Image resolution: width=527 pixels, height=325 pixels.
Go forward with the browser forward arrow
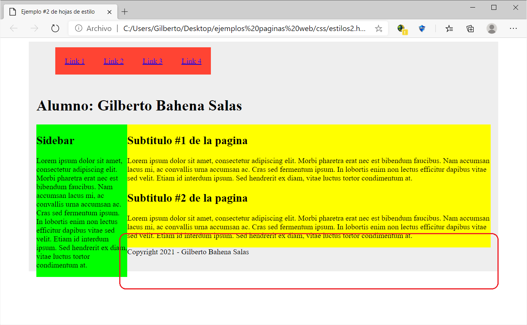(x=34, y=28)
